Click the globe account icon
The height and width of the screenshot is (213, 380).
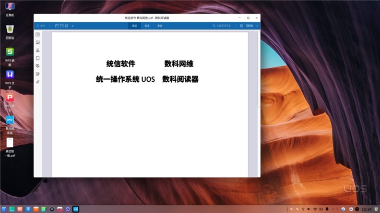(241, 26)
